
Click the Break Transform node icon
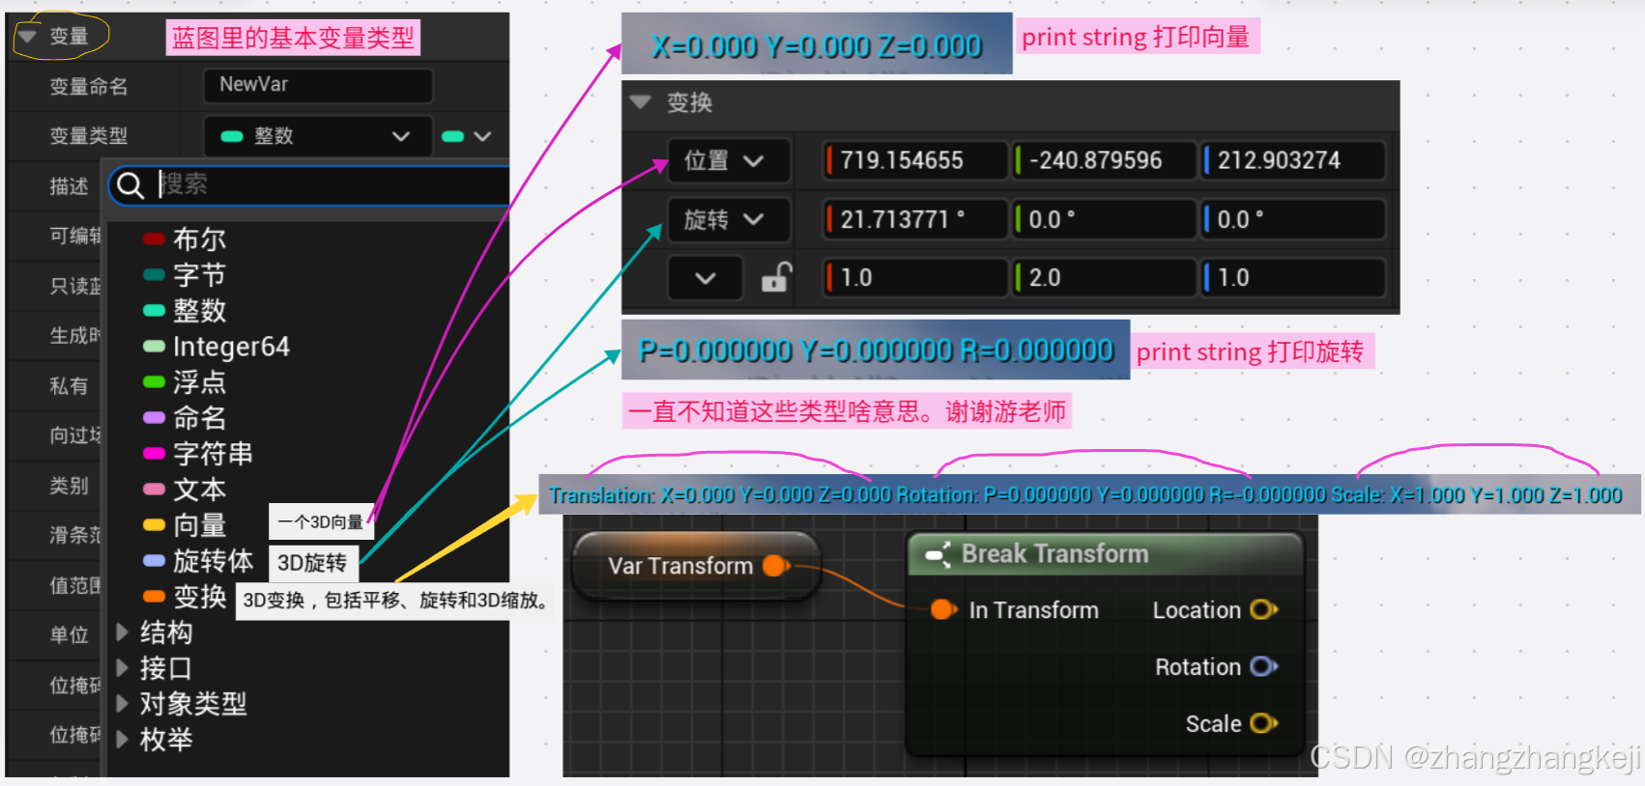point(938,554)
